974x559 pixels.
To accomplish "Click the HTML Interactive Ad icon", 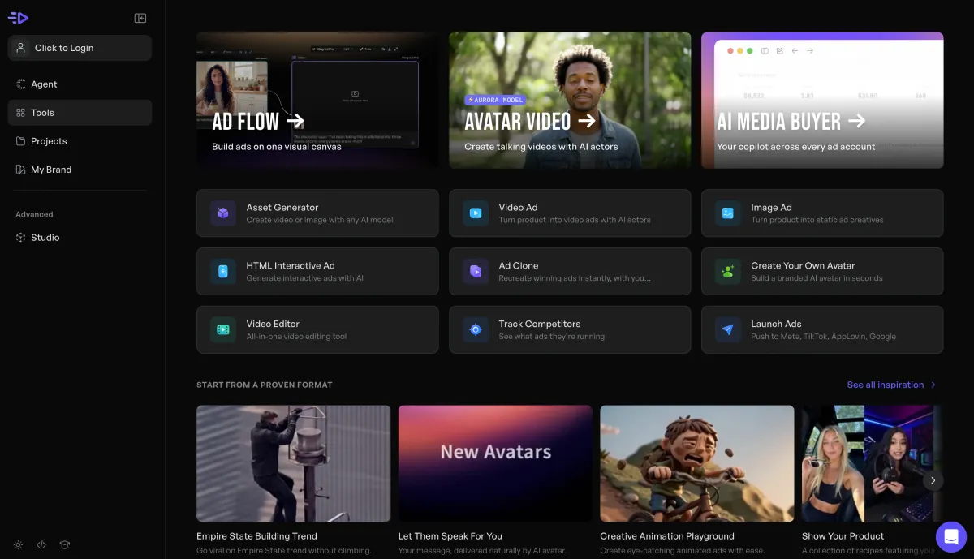I will click(223, 271).
